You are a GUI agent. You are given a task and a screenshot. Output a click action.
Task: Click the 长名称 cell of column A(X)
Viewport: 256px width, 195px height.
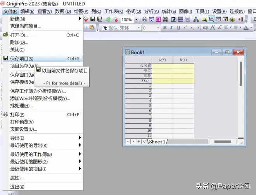pos(162,66)
